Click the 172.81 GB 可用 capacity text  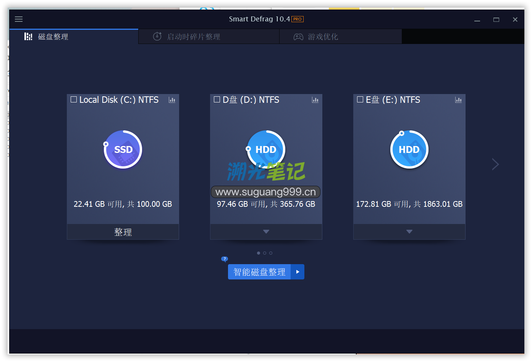(x=409, y=204)
